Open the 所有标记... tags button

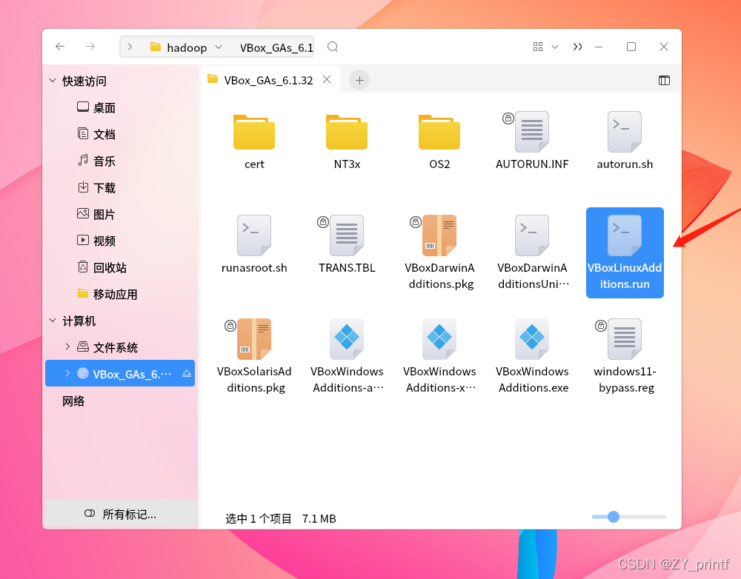click(121, 514)
